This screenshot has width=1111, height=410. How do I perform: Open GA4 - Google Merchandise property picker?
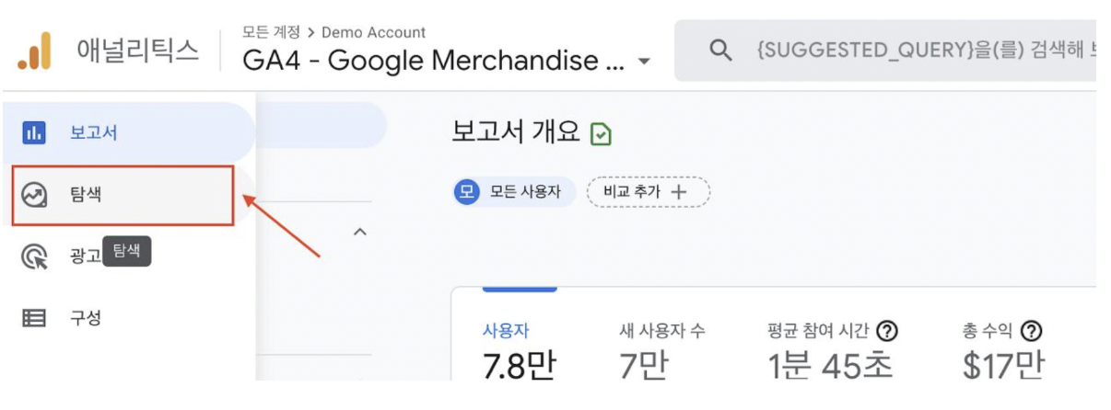point(448,61)
